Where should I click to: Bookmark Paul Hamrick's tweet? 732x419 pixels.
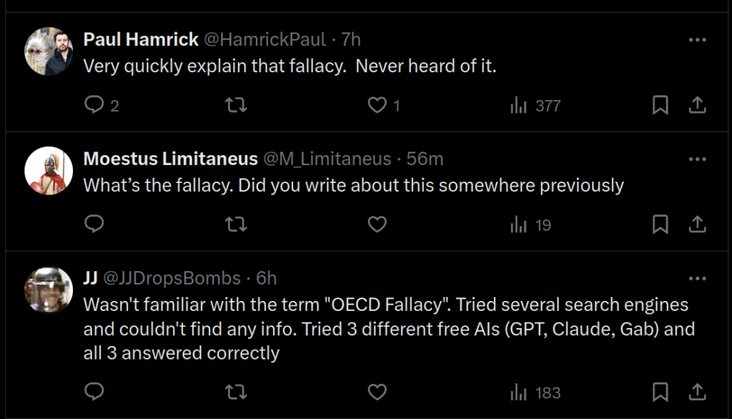[661, 106]
